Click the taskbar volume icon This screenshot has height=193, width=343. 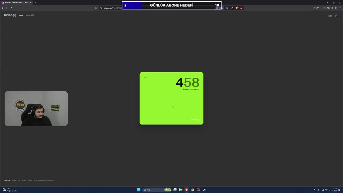click(x=326, y=190)
